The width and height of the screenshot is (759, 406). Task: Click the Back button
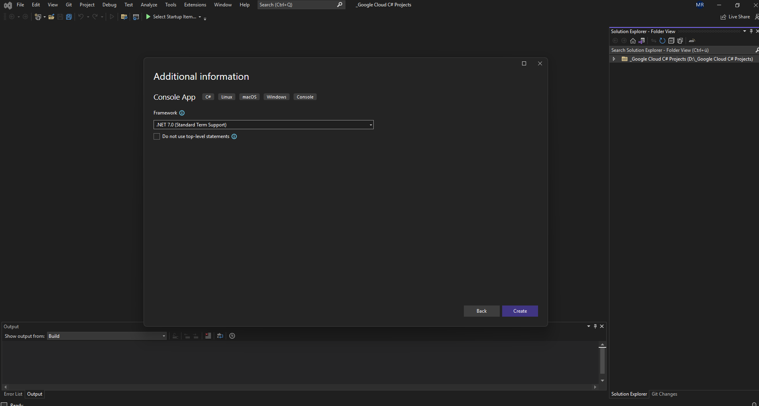pos(481,311)
